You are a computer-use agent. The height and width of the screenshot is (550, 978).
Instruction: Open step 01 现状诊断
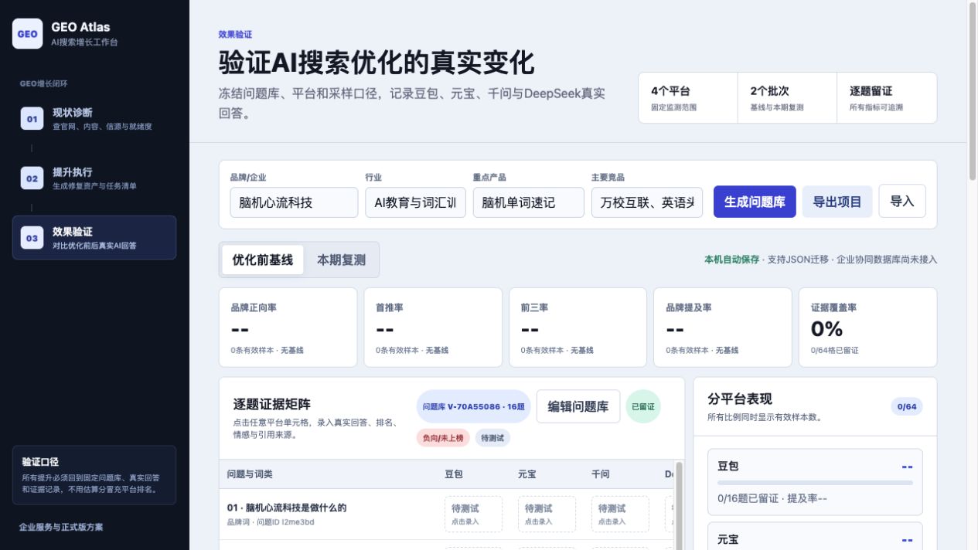click(94, 119)
